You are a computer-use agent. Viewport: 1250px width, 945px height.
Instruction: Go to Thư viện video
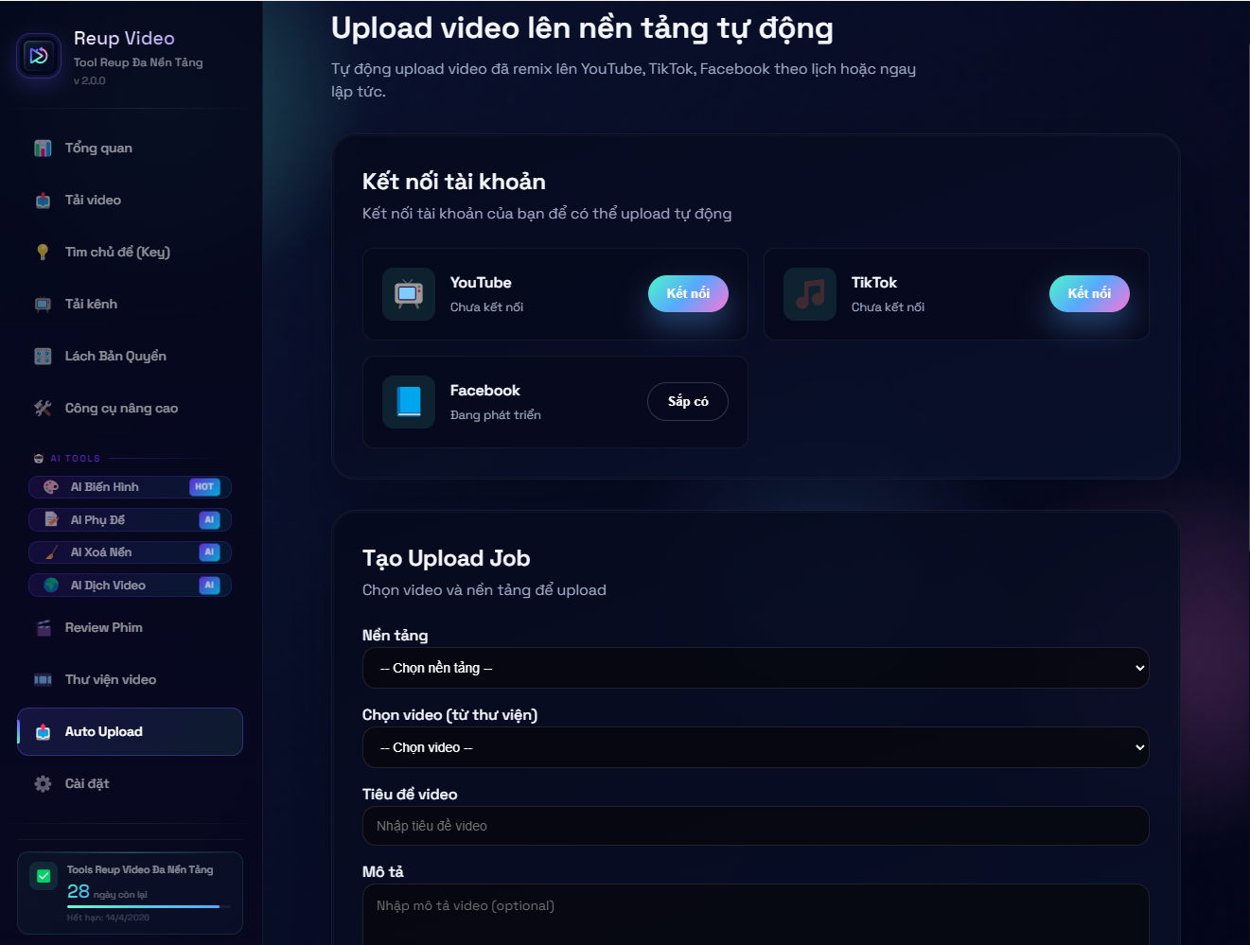(x=110, y=680)
